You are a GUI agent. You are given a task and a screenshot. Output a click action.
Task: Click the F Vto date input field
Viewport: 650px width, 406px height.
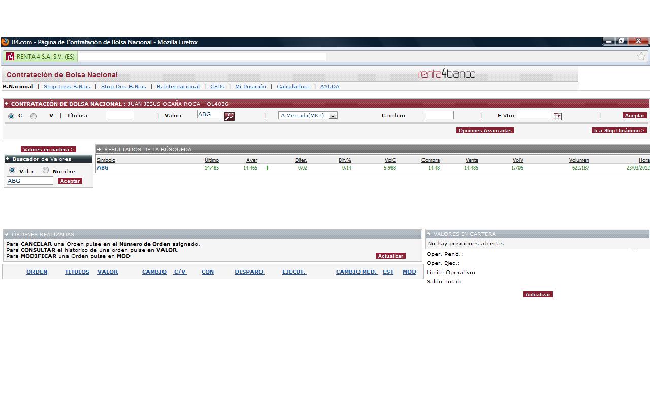[x=534, y=114]
